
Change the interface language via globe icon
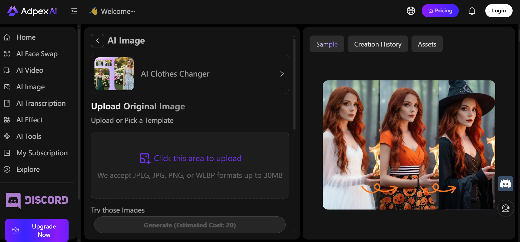[x=411, y=11]
